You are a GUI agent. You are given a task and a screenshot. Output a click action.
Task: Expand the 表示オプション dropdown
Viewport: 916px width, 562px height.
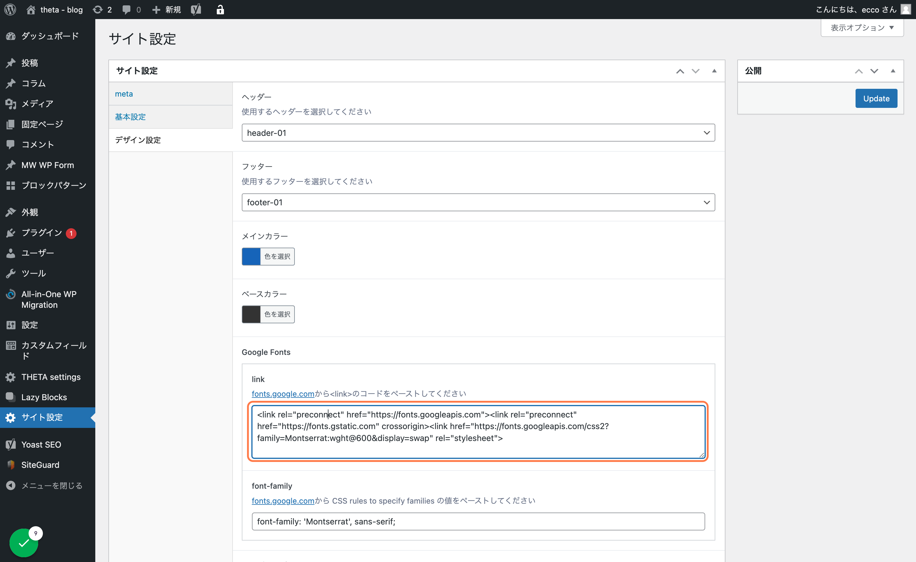[x=862, y=28]
